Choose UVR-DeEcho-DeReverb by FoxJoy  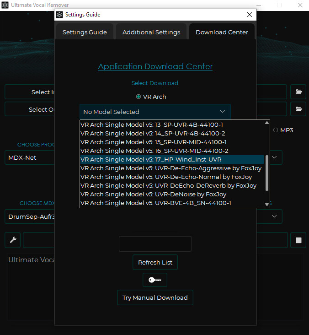click(x=172, y=186)
